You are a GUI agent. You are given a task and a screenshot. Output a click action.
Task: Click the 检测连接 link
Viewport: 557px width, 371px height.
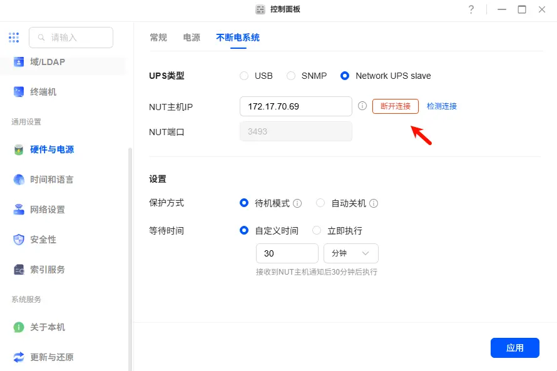(442, 106)
